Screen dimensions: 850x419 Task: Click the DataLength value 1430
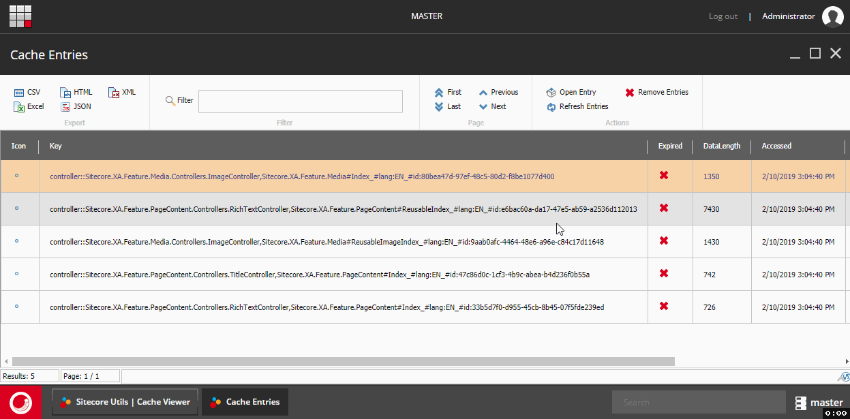711,242
